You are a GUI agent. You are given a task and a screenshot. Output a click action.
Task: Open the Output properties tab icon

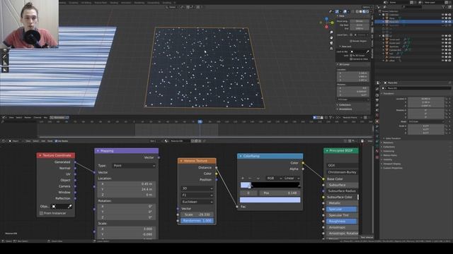pyautogui.click(x=377, y=100)
